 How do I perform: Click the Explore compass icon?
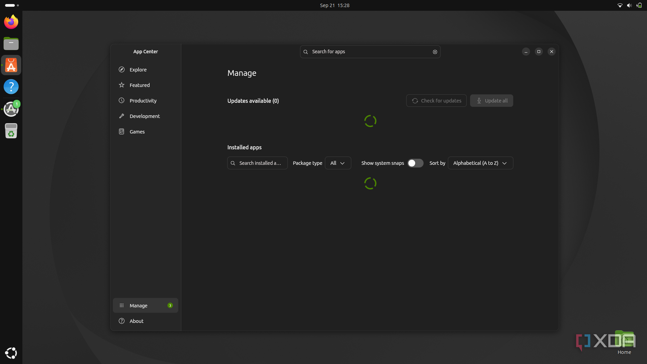[122, 69]
